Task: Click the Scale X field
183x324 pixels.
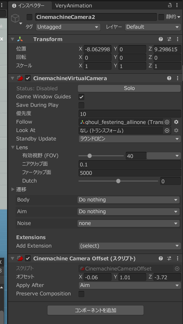Action: 98,66
